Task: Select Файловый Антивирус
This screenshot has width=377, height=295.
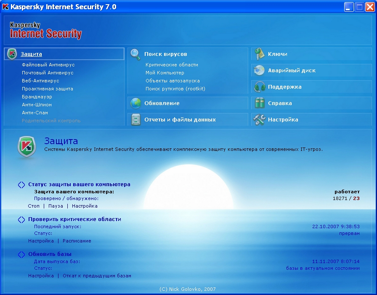Action: click(48, 65)
